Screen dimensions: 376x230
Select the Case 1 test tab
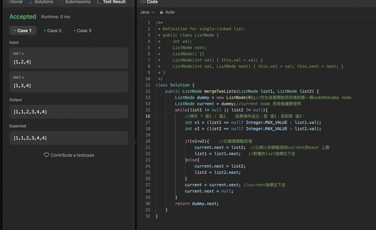(23, 30)
